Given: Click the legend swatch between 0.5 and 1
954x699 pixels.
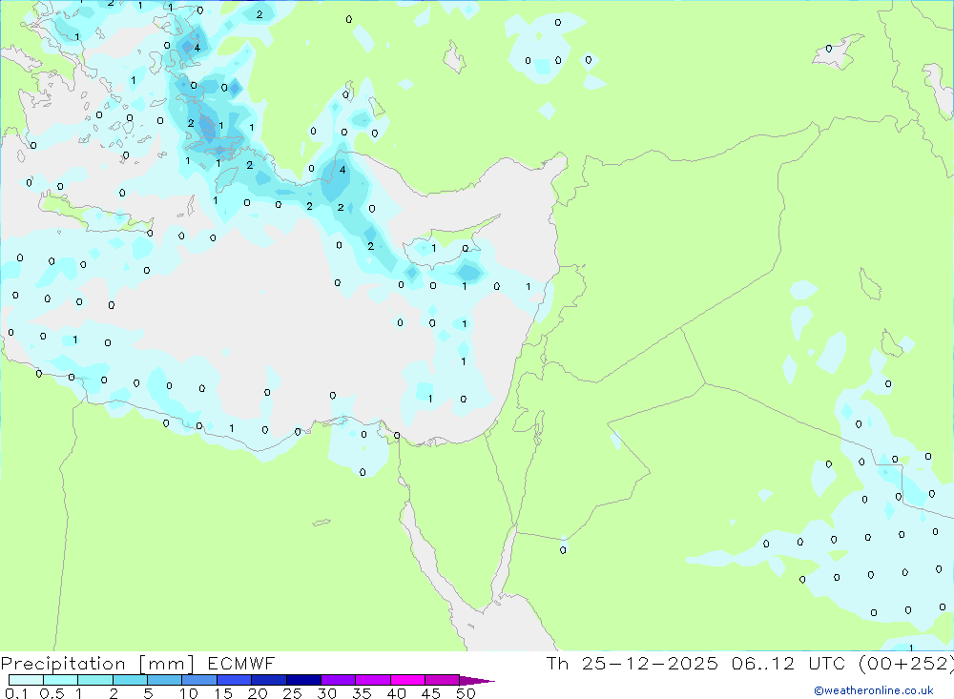Looking at the screenshot, I should coord(61,680).
